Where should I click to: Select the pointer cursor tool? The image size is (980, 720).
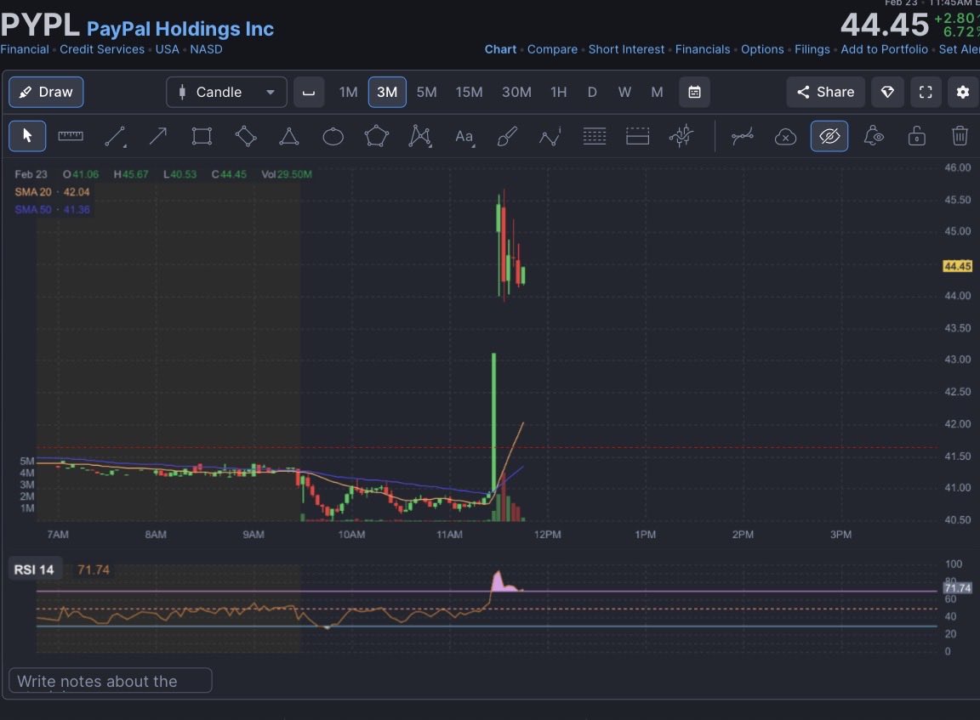(27, 136)
